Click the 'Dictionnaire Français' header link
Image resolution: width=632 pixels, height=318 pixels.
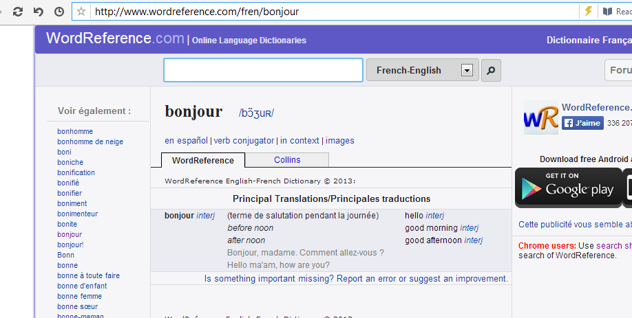point(589,41)
